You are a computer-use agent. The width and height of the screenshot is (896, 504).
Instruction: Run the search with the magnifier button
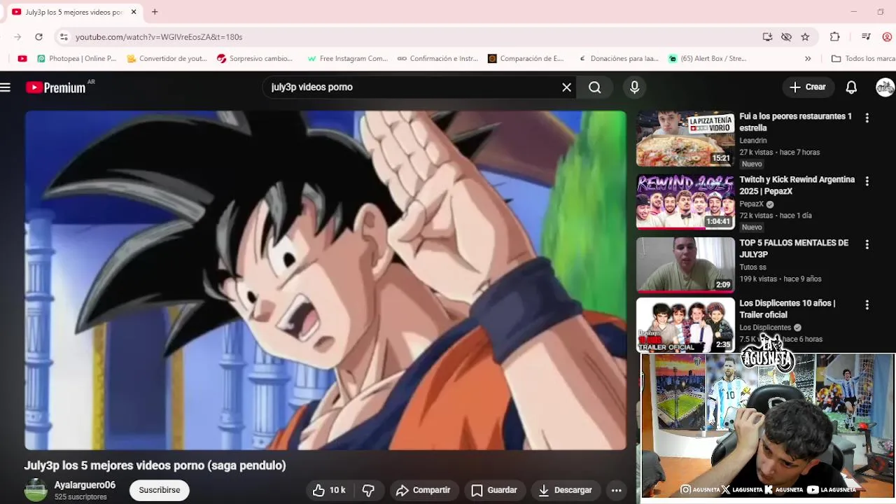[595, 87]
